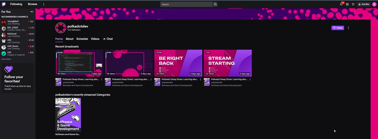Open ESL_CSGO channel avatar
Image resolution: width=378 pixels, height=139 pixels.
click(x=3, y=29)
